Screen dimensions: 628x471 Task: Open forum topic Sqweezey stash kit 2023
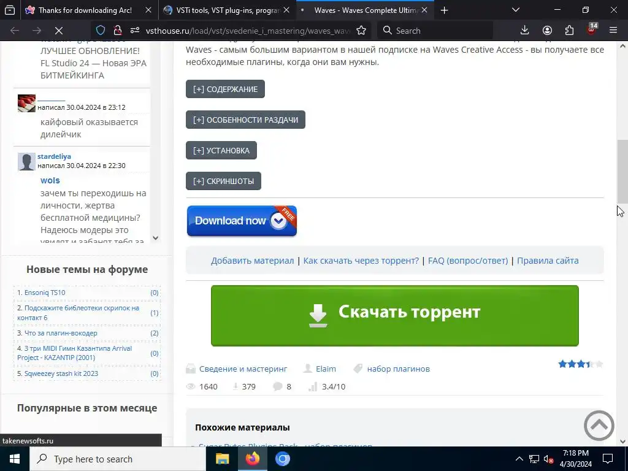pyautogui.click(x=61, y=373)
